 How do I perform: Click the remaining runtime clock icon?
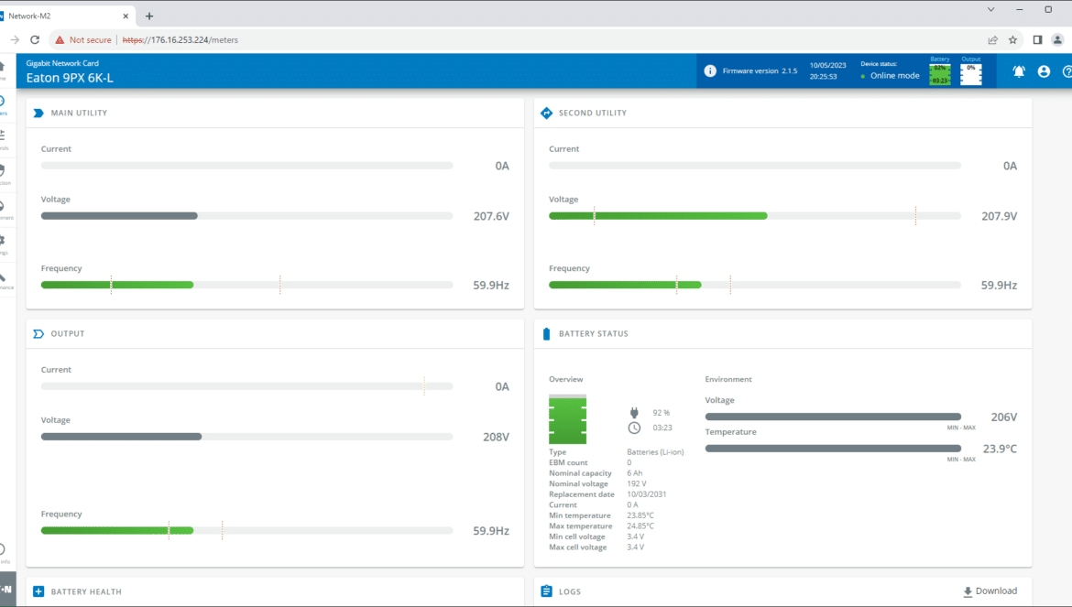coord(634,428)
